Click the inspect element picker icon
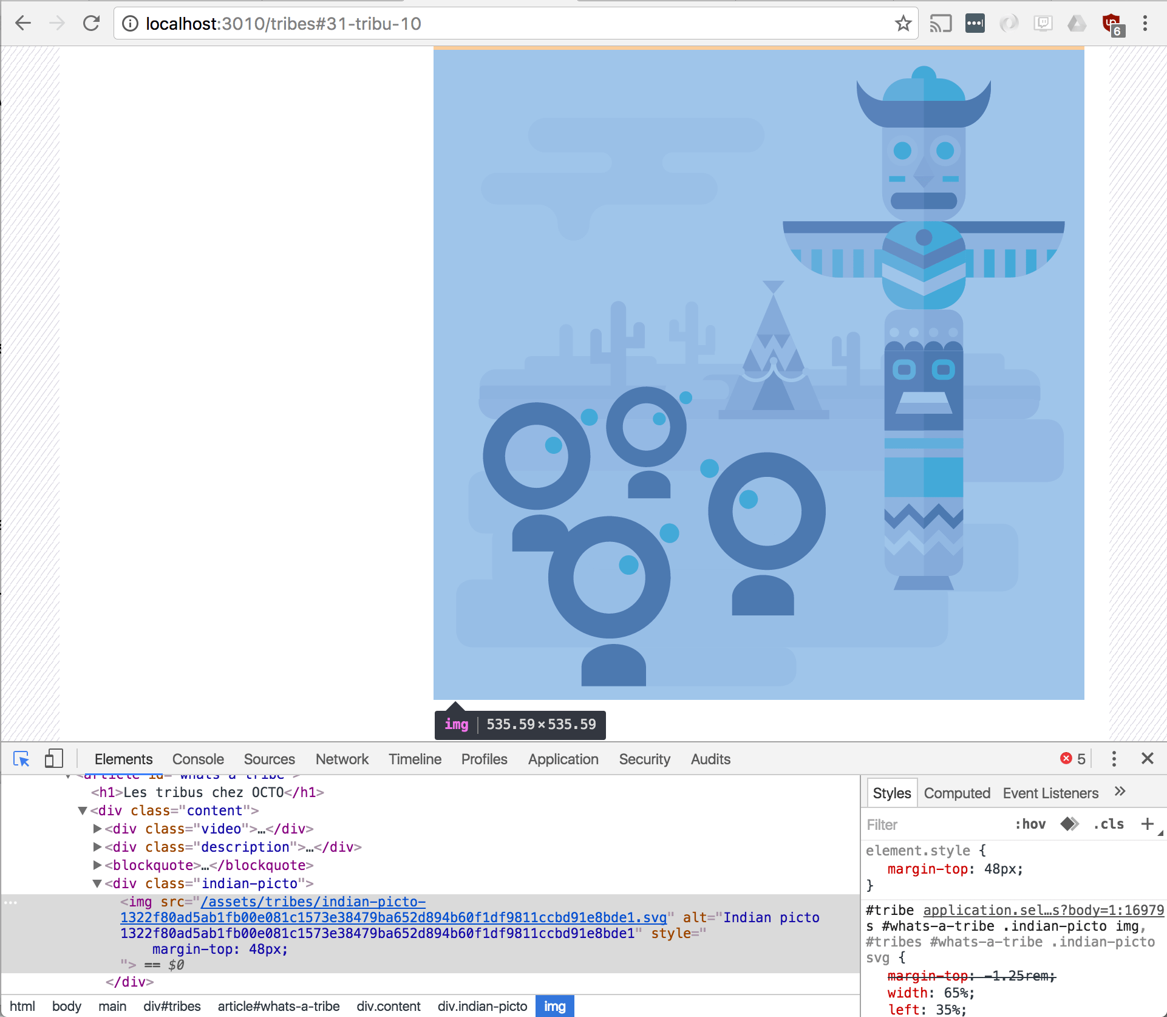Viewport: 1167px width, 1017px height. pos(21,759)
